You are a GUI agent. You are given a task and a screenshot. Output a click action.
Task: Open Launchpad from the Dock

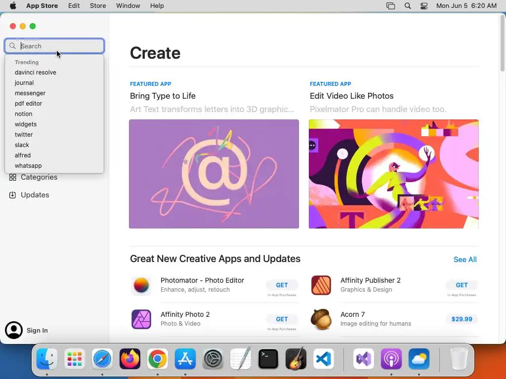coord(75,359)
